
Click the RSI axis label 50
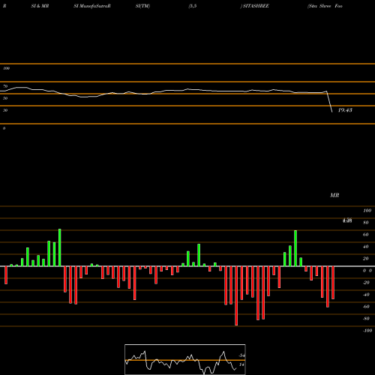(x=5, y=98)
